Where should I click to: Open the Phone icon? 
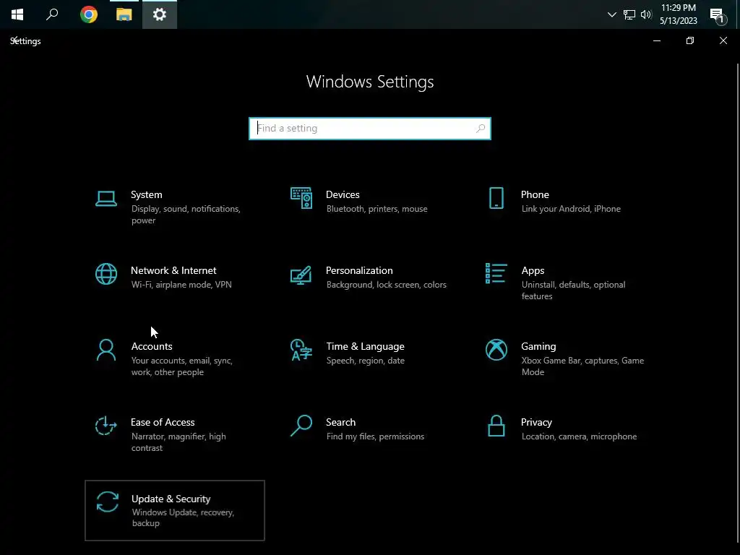pos(496,198)
